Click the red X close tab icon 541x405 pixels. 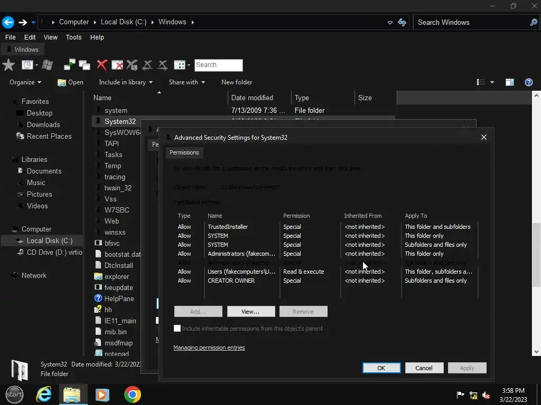(x=102, y=65)
